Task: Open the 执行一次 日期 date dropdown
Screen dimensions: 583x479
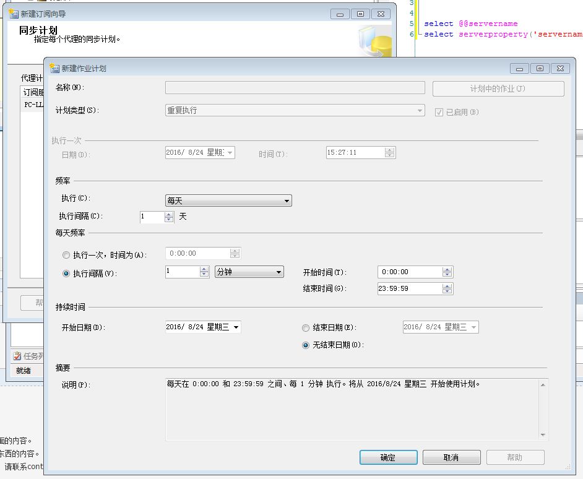Action: [x=230, y=152]
